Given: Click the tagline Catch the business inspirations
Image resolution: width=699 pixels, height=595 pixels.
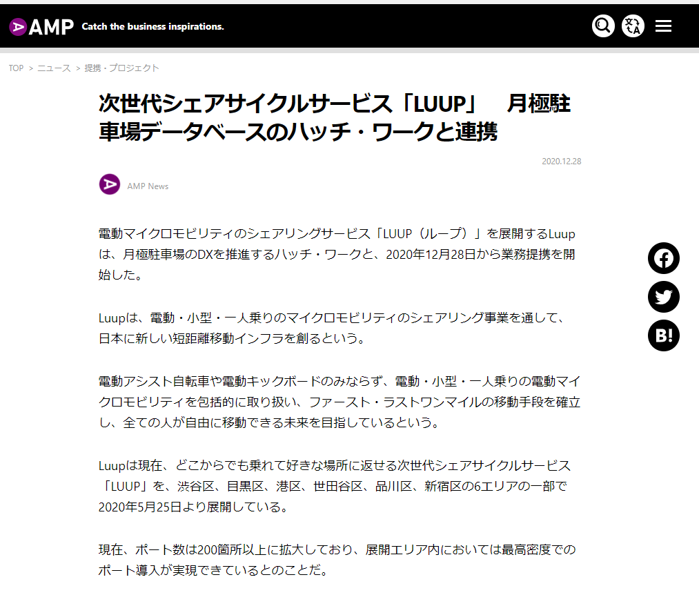Looking at the screenshot, I should coord(152,27).
